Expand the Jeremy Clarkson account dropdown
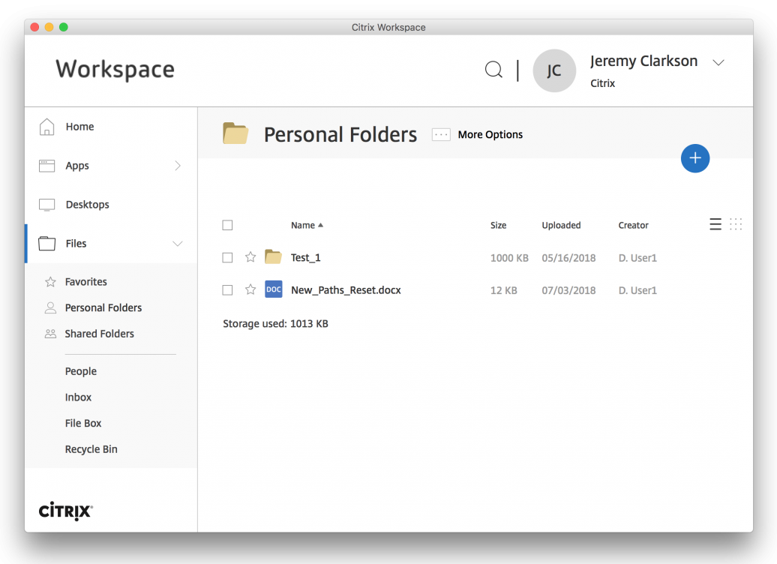 pyautogui.click(x=718, y=63)
